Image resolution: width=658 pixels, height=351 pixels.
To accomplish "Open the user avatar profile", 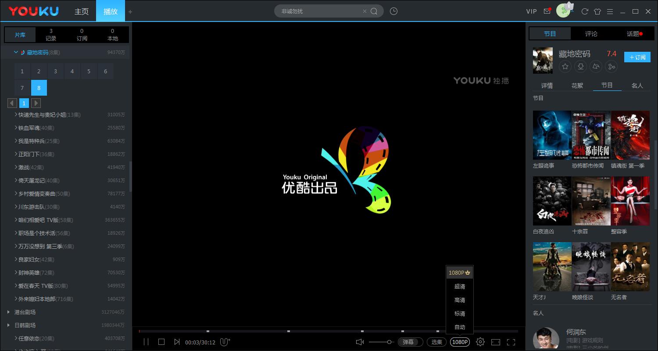I will pyautogui.click(x=563, y=11).
